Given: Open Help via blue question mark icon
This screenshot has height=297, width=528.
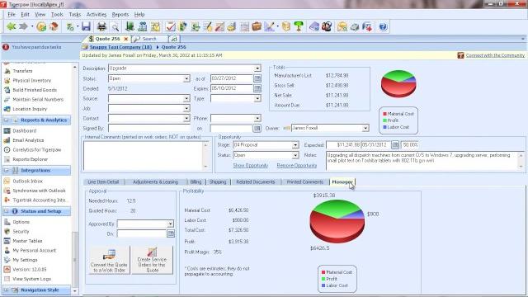Looking at the screenshot, I should click(x=383, y=26).
